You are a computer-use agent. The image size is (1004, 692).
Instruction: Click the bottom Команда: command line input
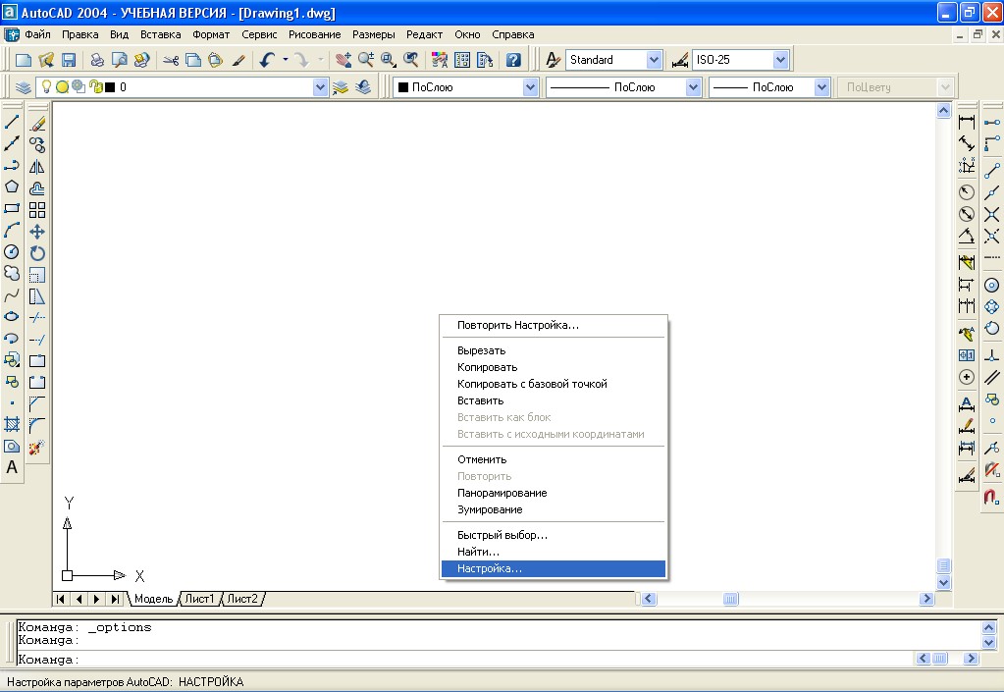pos(465,659)
